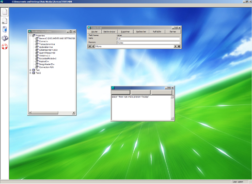
Task: Jump to last record in Table:Test
Action: coord(179,46)
